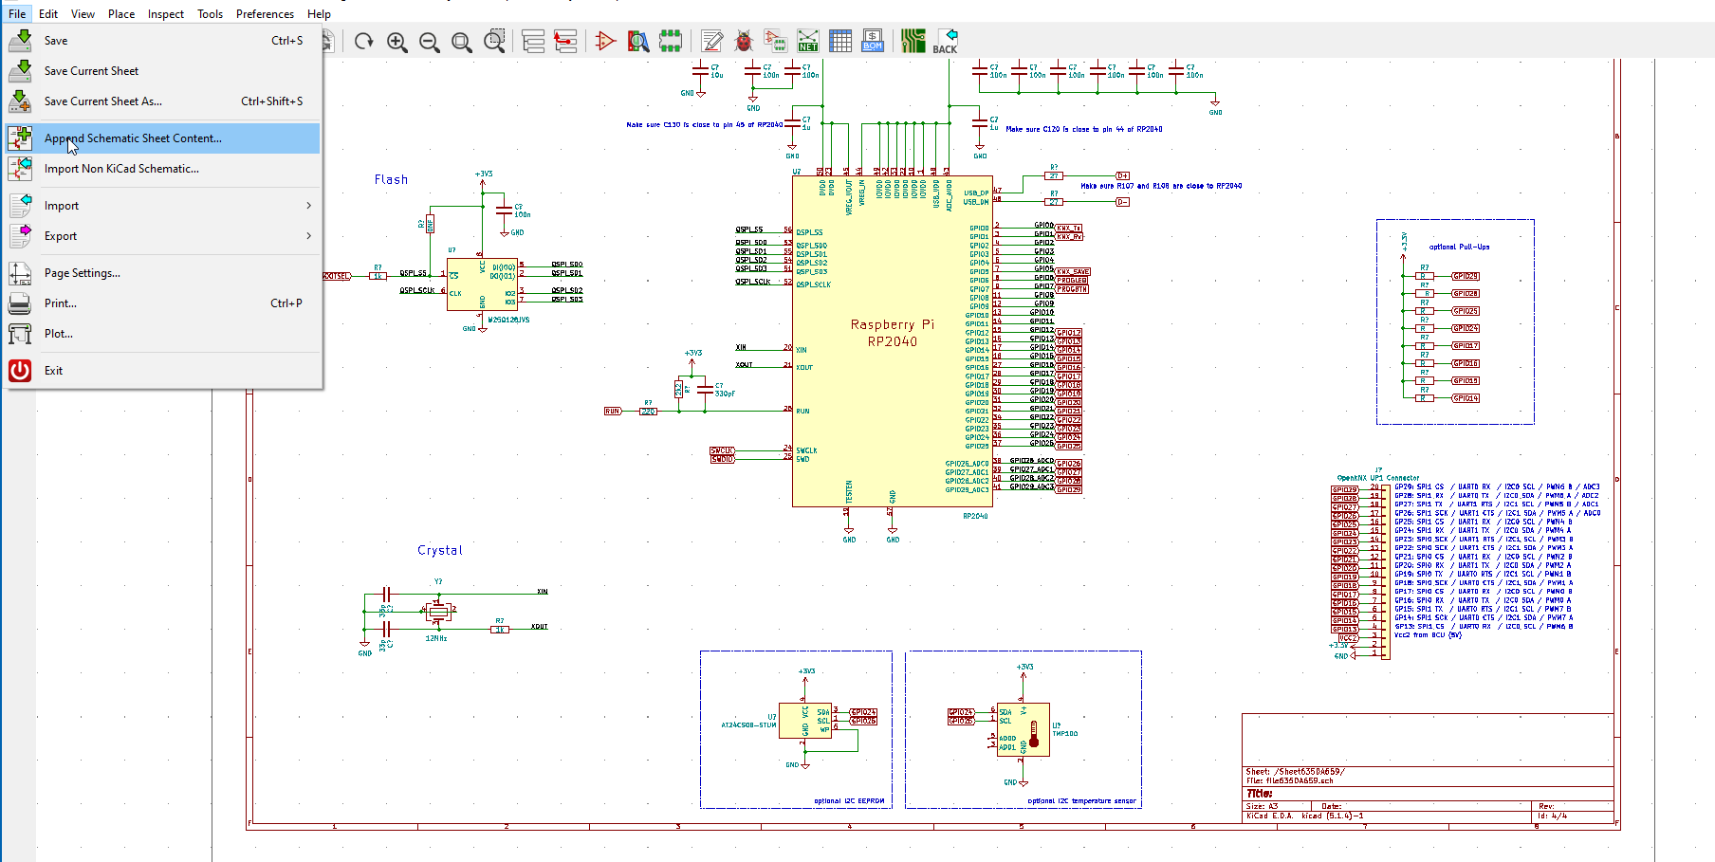This screenshot has width=1715, height=862.
Task: Click the optional I2C EEPROM caption
Action: point(849,801)
